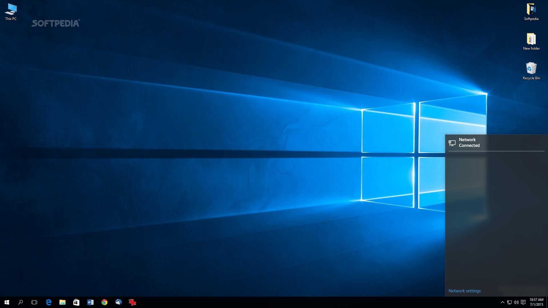
Task: Open the red splat taskbar app
Action: point(132,302)
